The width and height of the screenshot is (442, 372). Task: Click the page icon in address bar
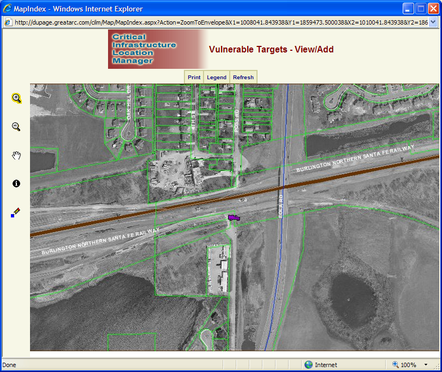click(x=8, y=22)
